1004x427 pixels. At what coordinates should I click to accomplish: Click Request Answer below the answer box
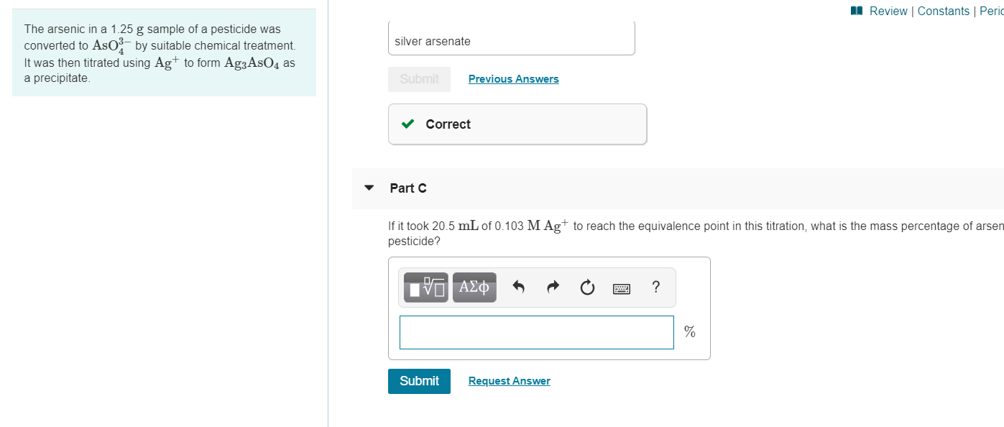(x=509, y=380)
